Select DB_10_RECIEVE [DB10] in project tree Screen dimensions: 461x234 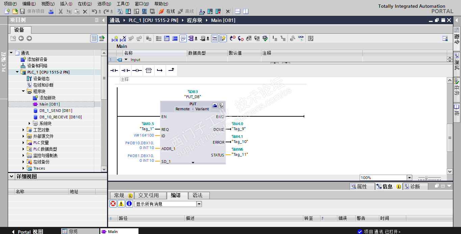tap(60, 117)
